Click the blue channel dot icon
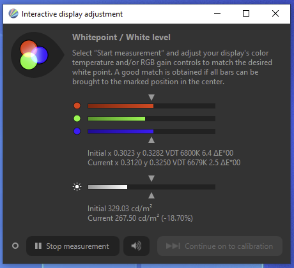This screenshot has width=294, height=268. coord(77,131)
